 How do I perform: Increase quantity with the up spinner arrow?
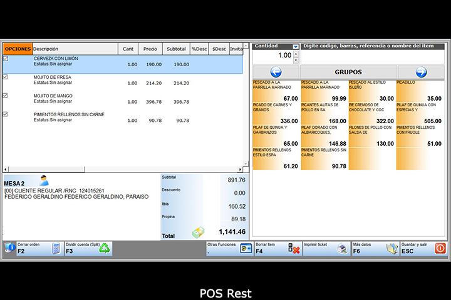296,52
